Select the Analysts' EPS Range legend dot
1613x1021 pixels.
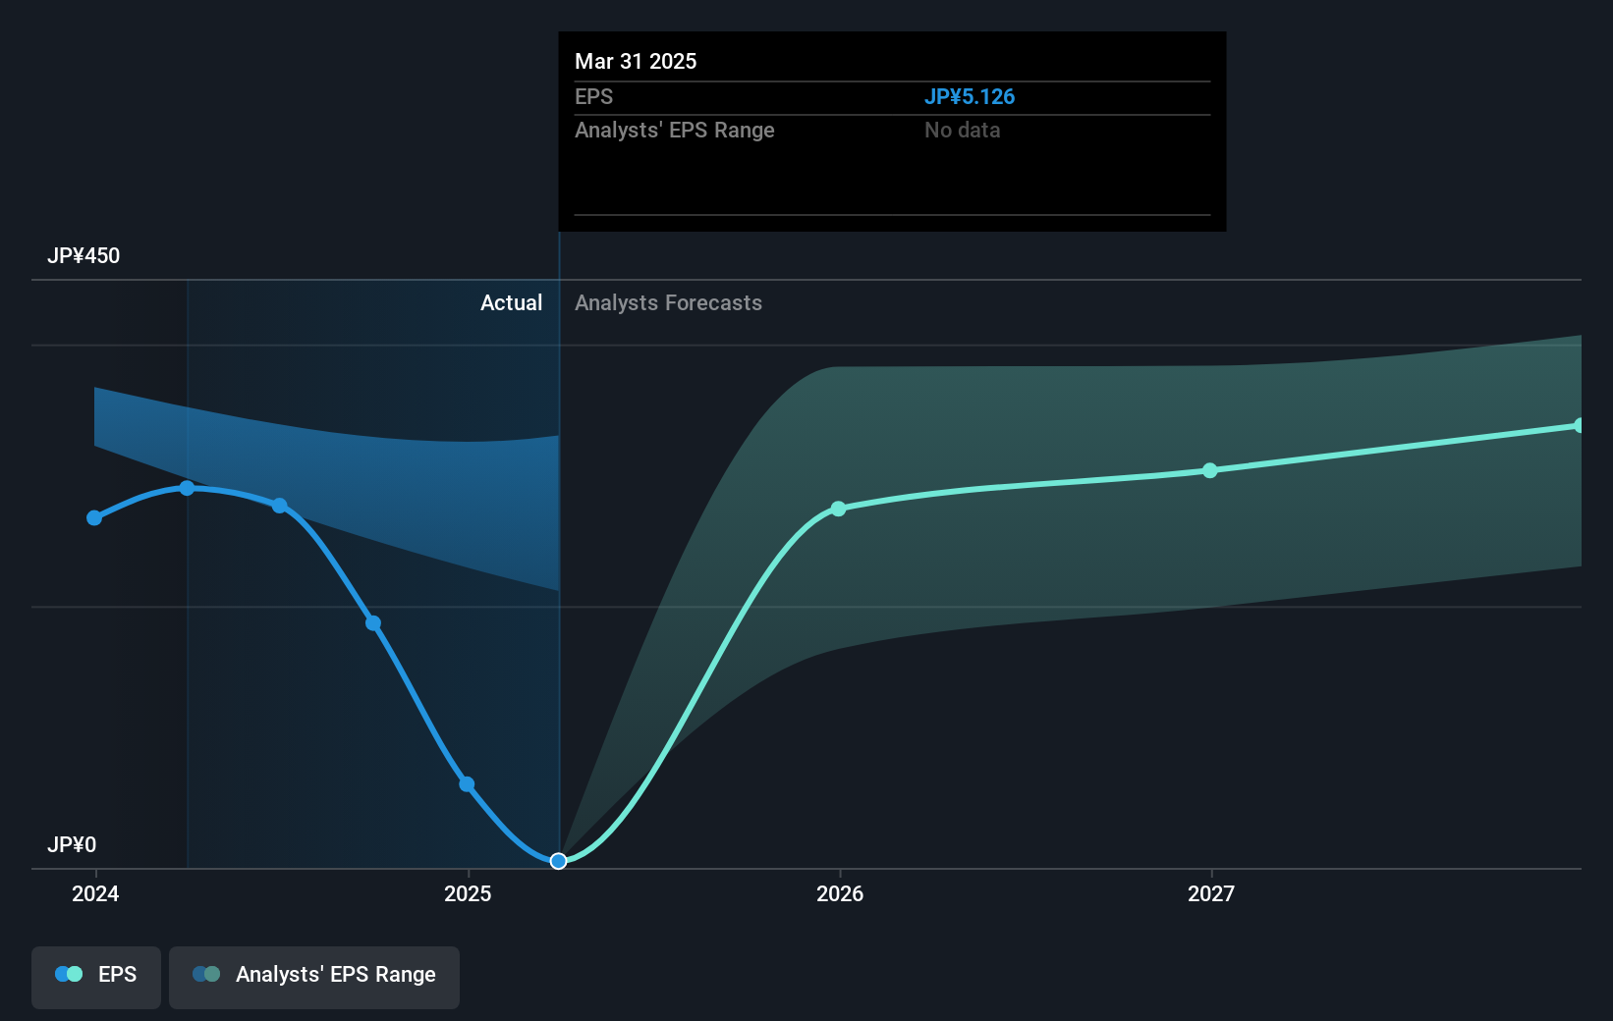point(205,974)
